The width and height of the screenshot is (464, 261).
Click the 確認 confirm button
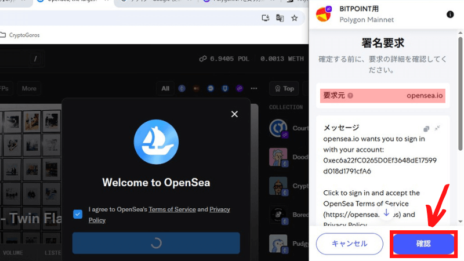click(x=423, y=244)
